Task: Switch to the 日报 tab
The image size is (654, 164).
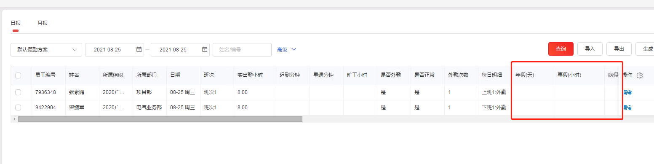Action: pos(16,23)
